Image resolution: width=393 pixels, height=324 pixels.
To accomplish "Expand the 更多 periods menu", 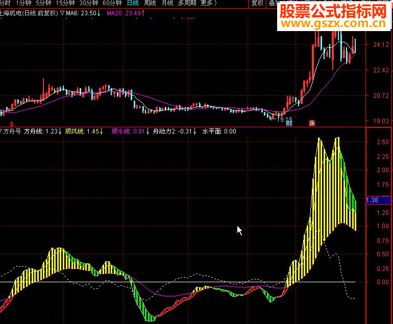I will point(209,3).
